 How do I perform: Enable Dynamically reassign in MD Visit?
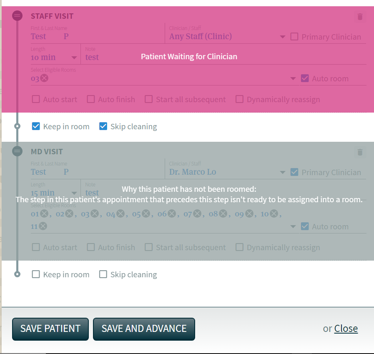[239, 247]
